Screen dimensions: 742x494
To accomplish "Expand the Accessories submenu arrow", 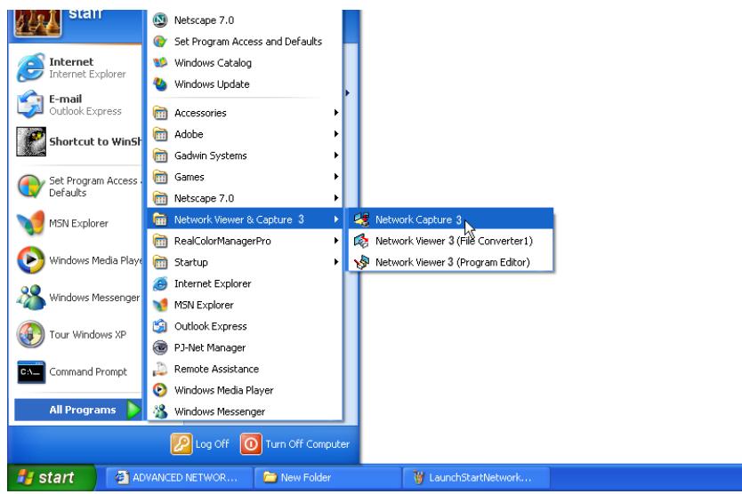I will pos(336,113).
